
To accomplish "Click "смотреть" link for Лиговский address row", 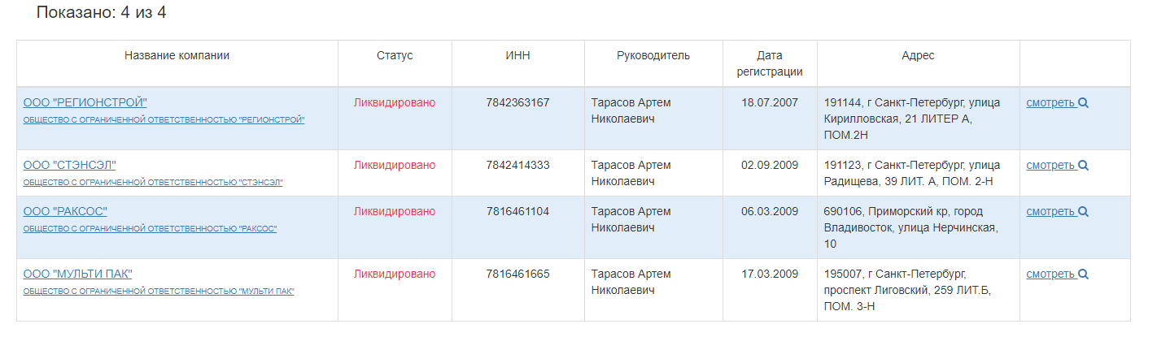I will tap(1051, 274).
